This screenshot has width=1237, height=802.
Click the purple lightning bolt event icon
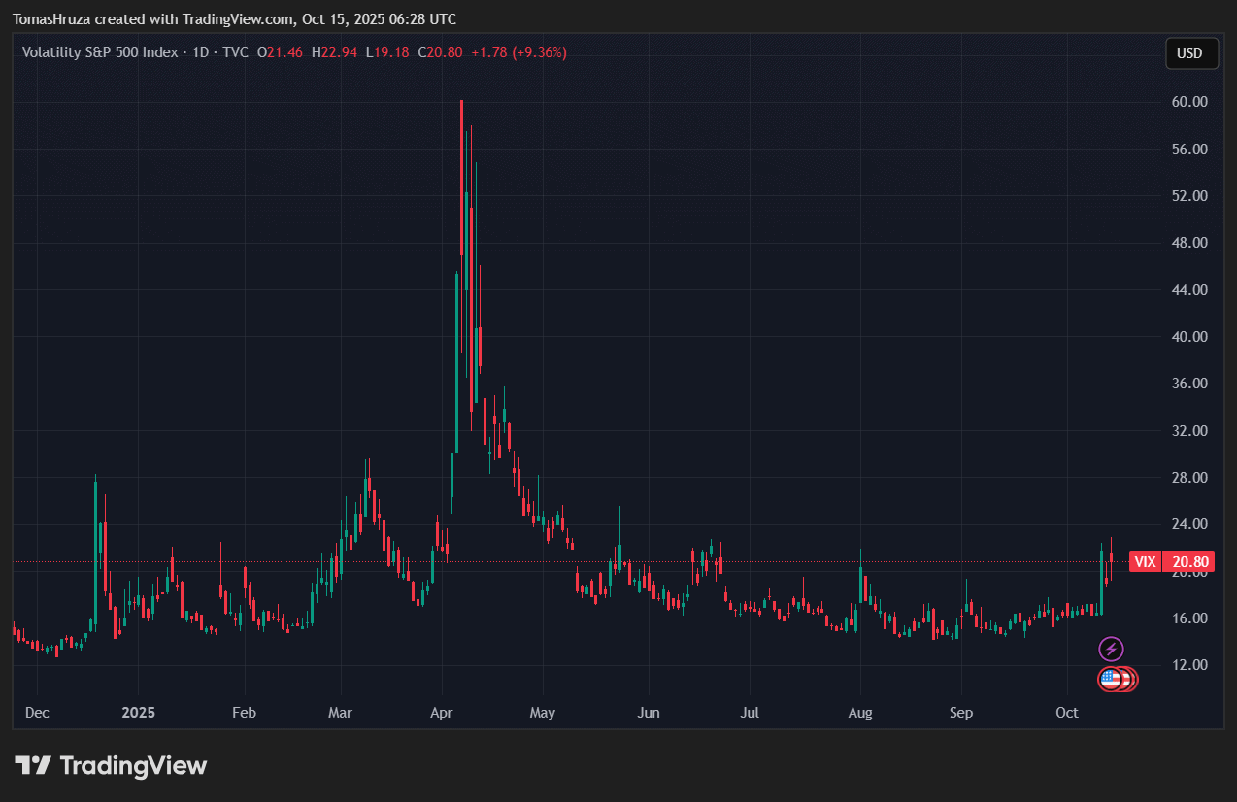coord(1111,649)
